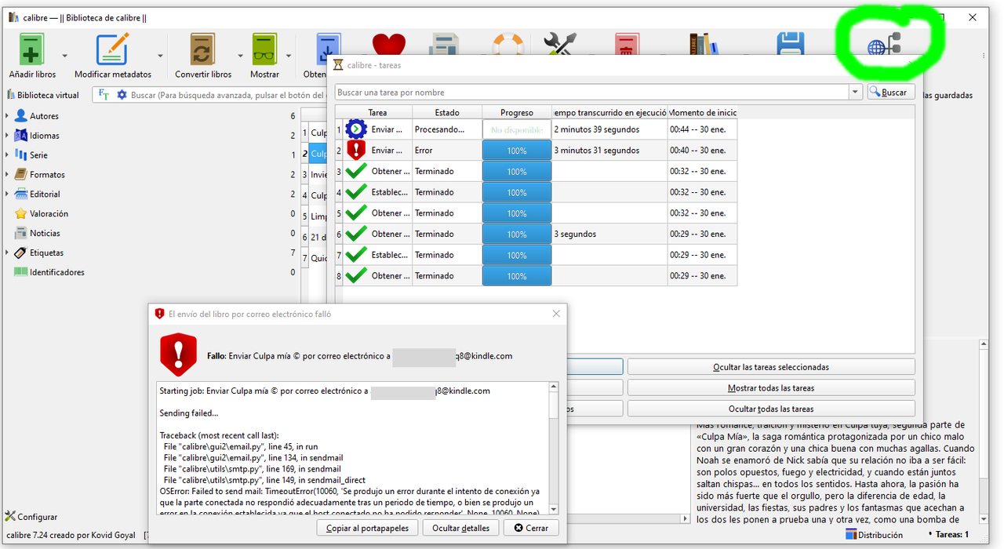The image size is (1004, 549).
Task: Click the Identificadores barcode icon
Action: 21,272
